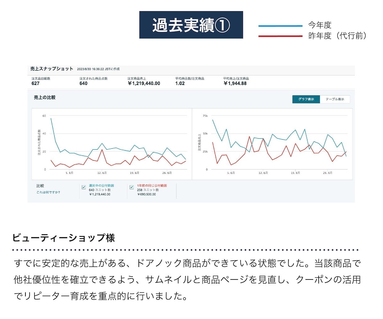Select the 昨年度(代行前) legend label

pyautogui.click(x=337, y=36)
